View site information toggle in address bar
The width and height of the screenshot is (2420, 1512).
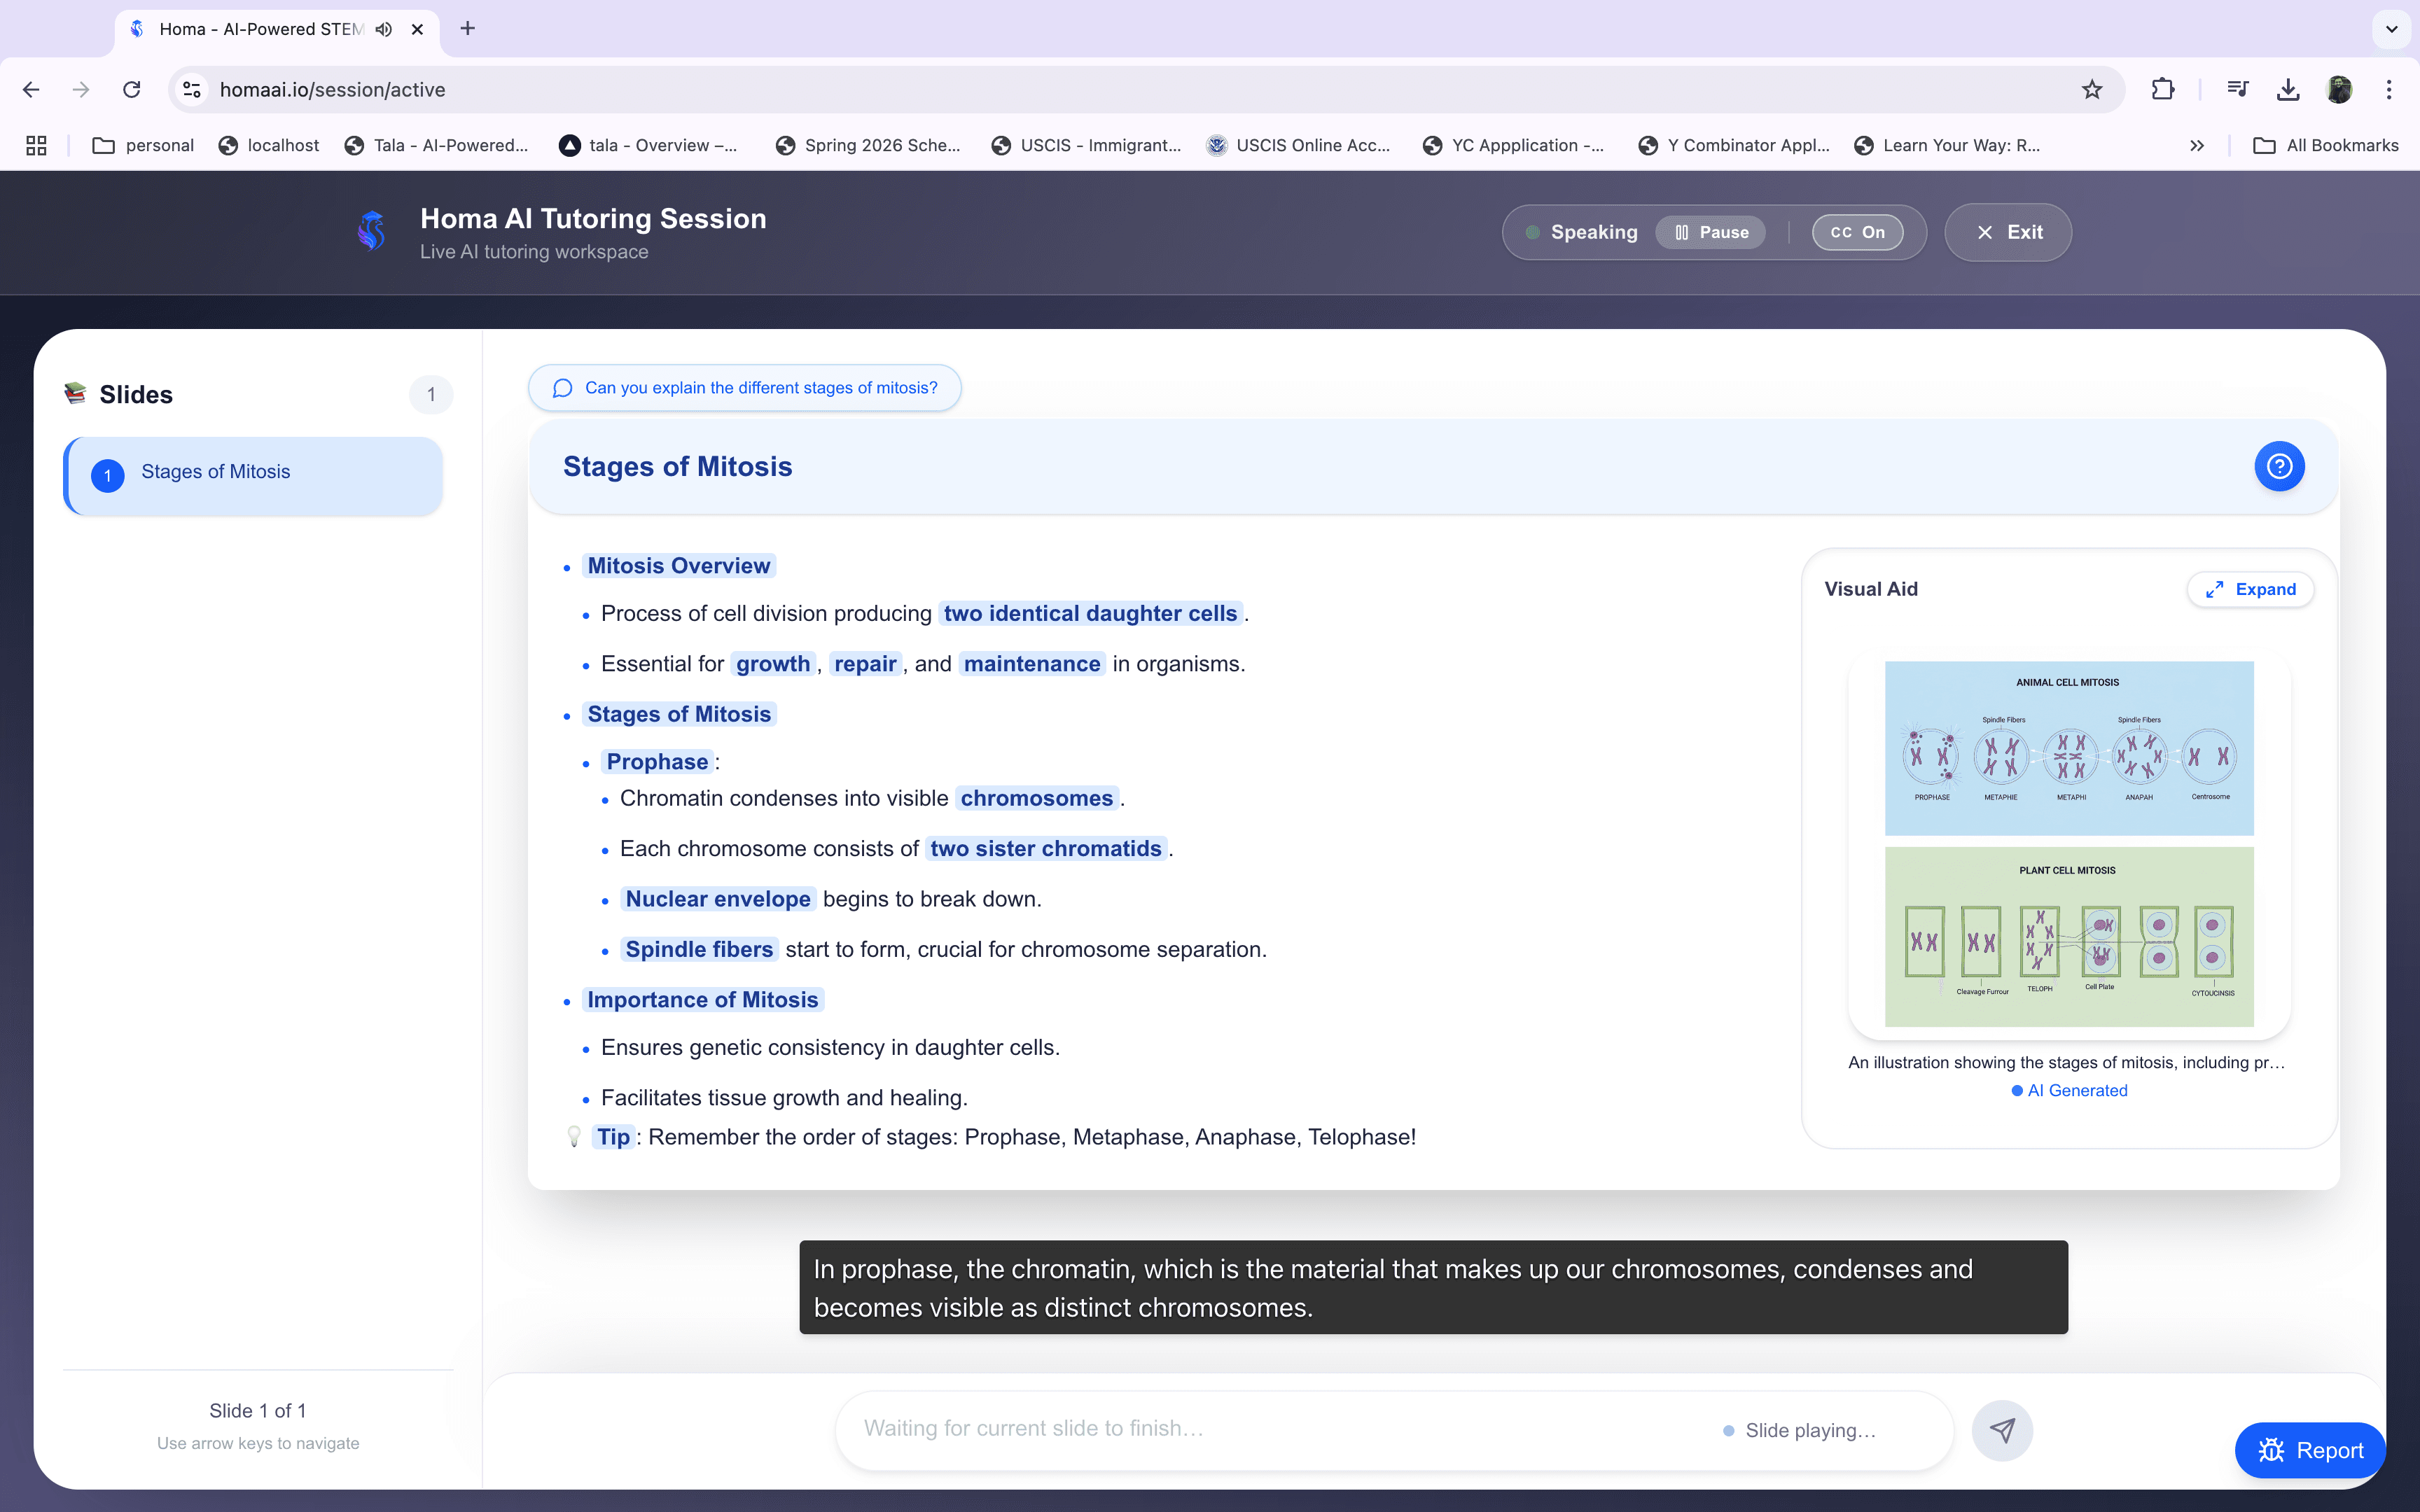point(192,90)
